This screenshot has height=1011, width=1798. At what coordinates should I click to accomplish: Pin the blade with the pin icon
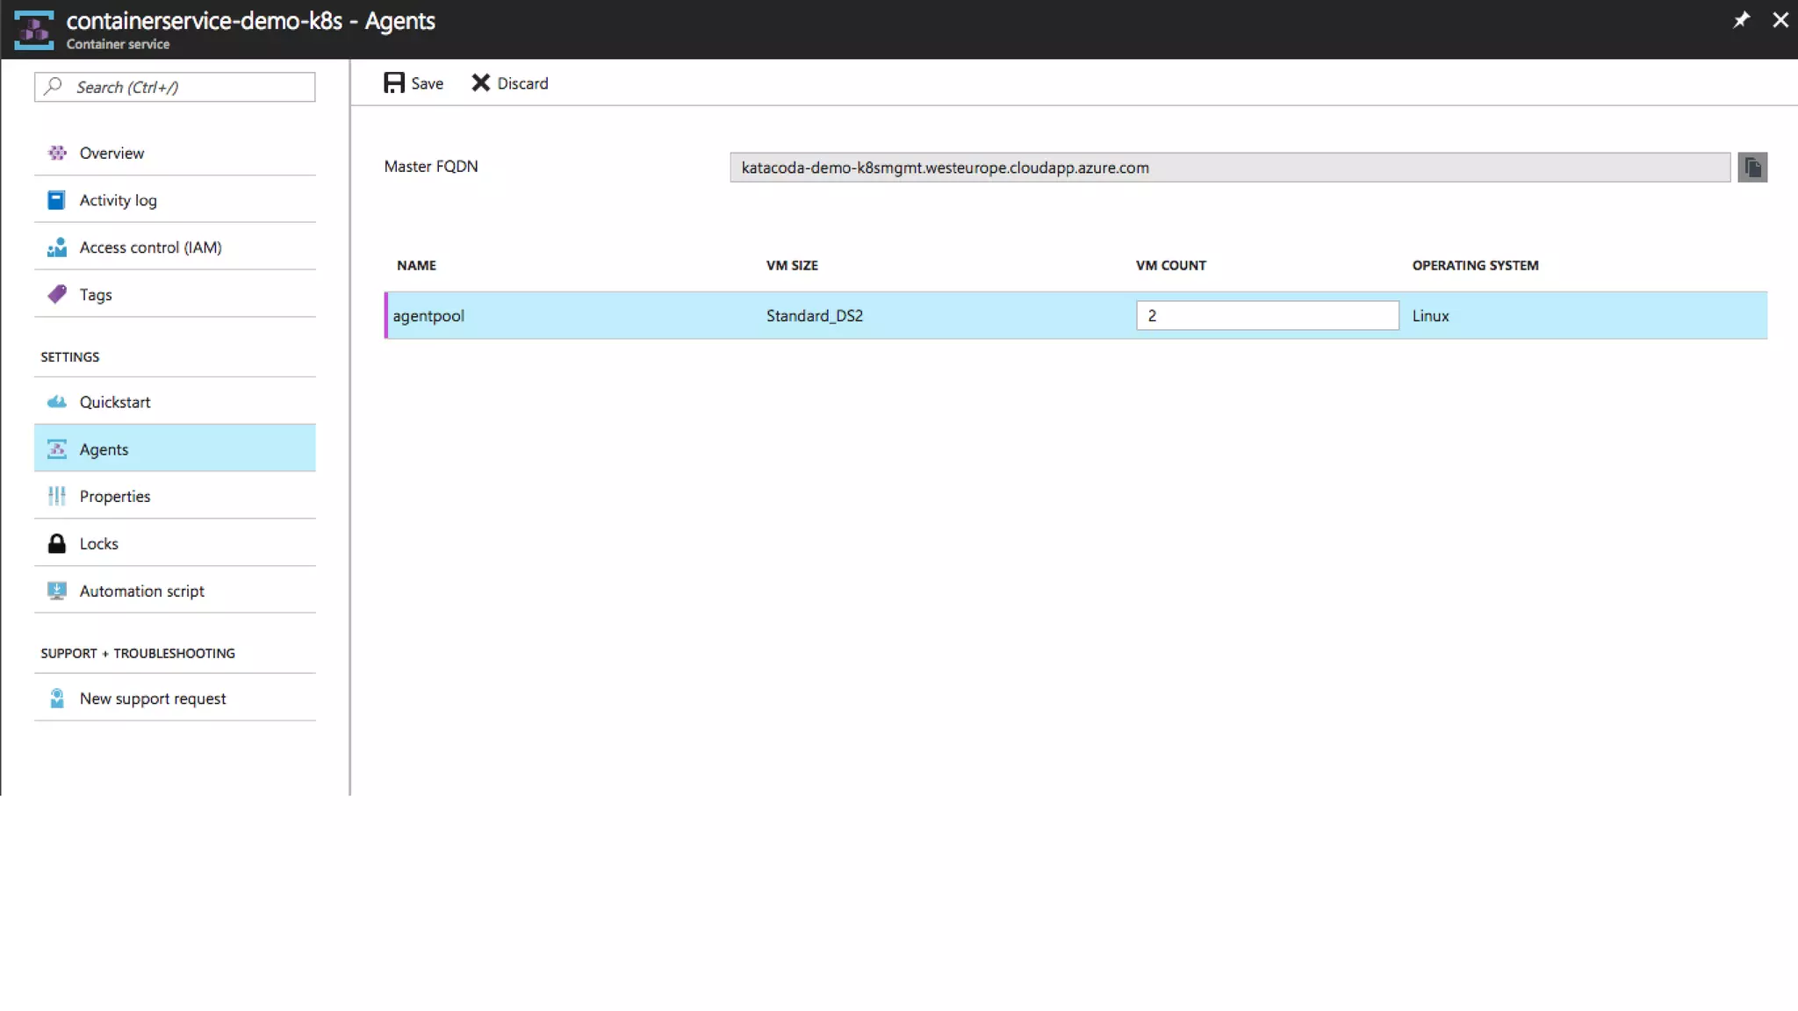[x=1741, y=20]
